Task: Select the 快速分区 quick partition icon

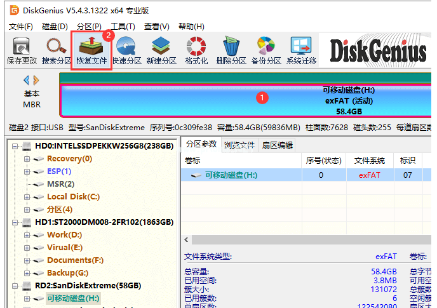Action: (x=126, y=51)
